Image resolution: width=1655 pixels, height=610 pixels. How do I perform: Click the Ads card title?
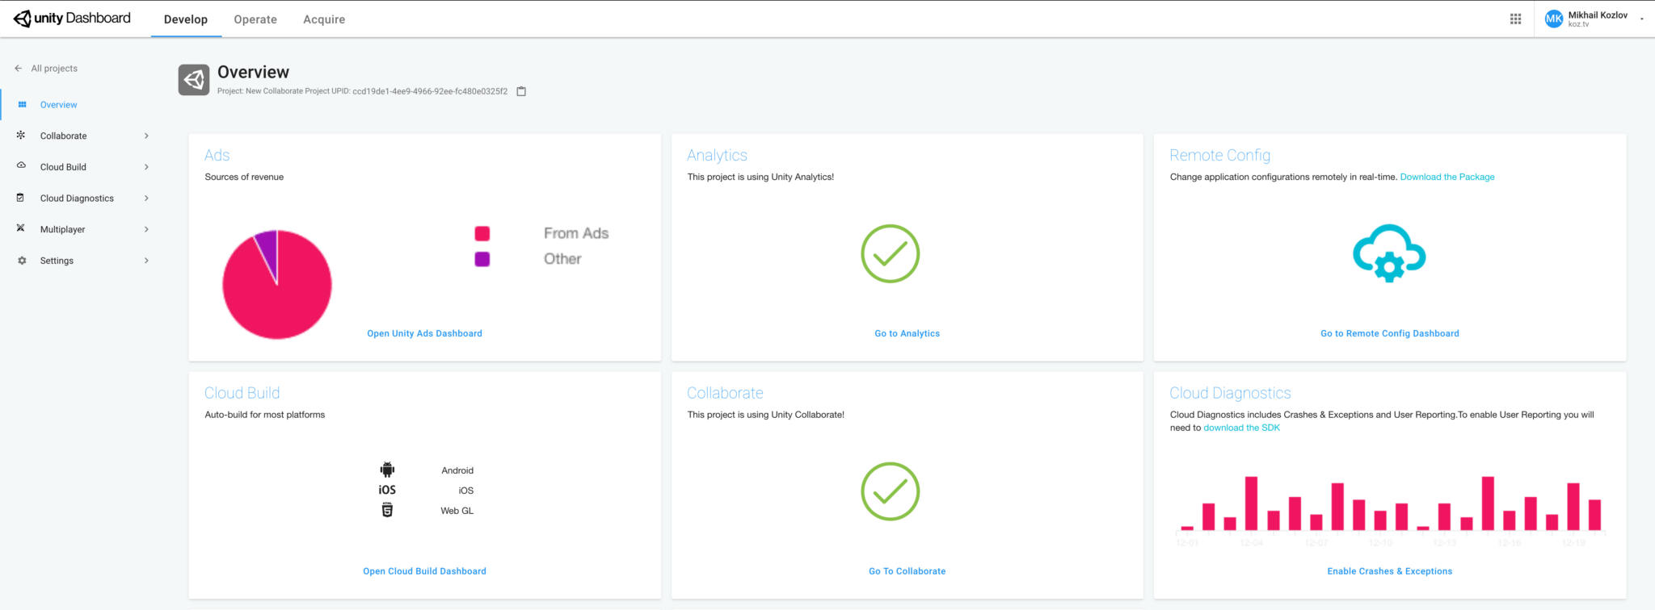click(217, 155)
